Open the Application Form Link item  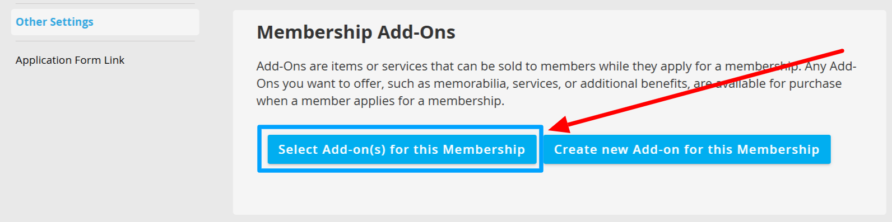(70, 60)
